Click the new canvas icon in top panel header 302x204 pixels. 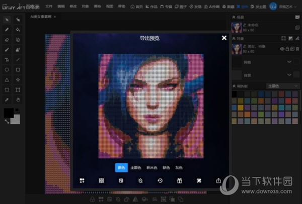tap(297, 17)
